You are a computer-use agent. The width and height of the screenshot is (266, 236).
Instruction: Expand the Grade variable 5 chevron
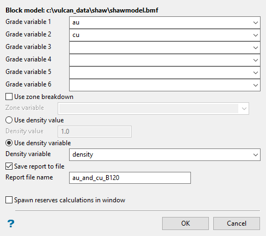(256, 73)
